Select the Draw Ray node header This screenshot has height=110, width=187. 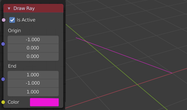click(x=33, y=8)
